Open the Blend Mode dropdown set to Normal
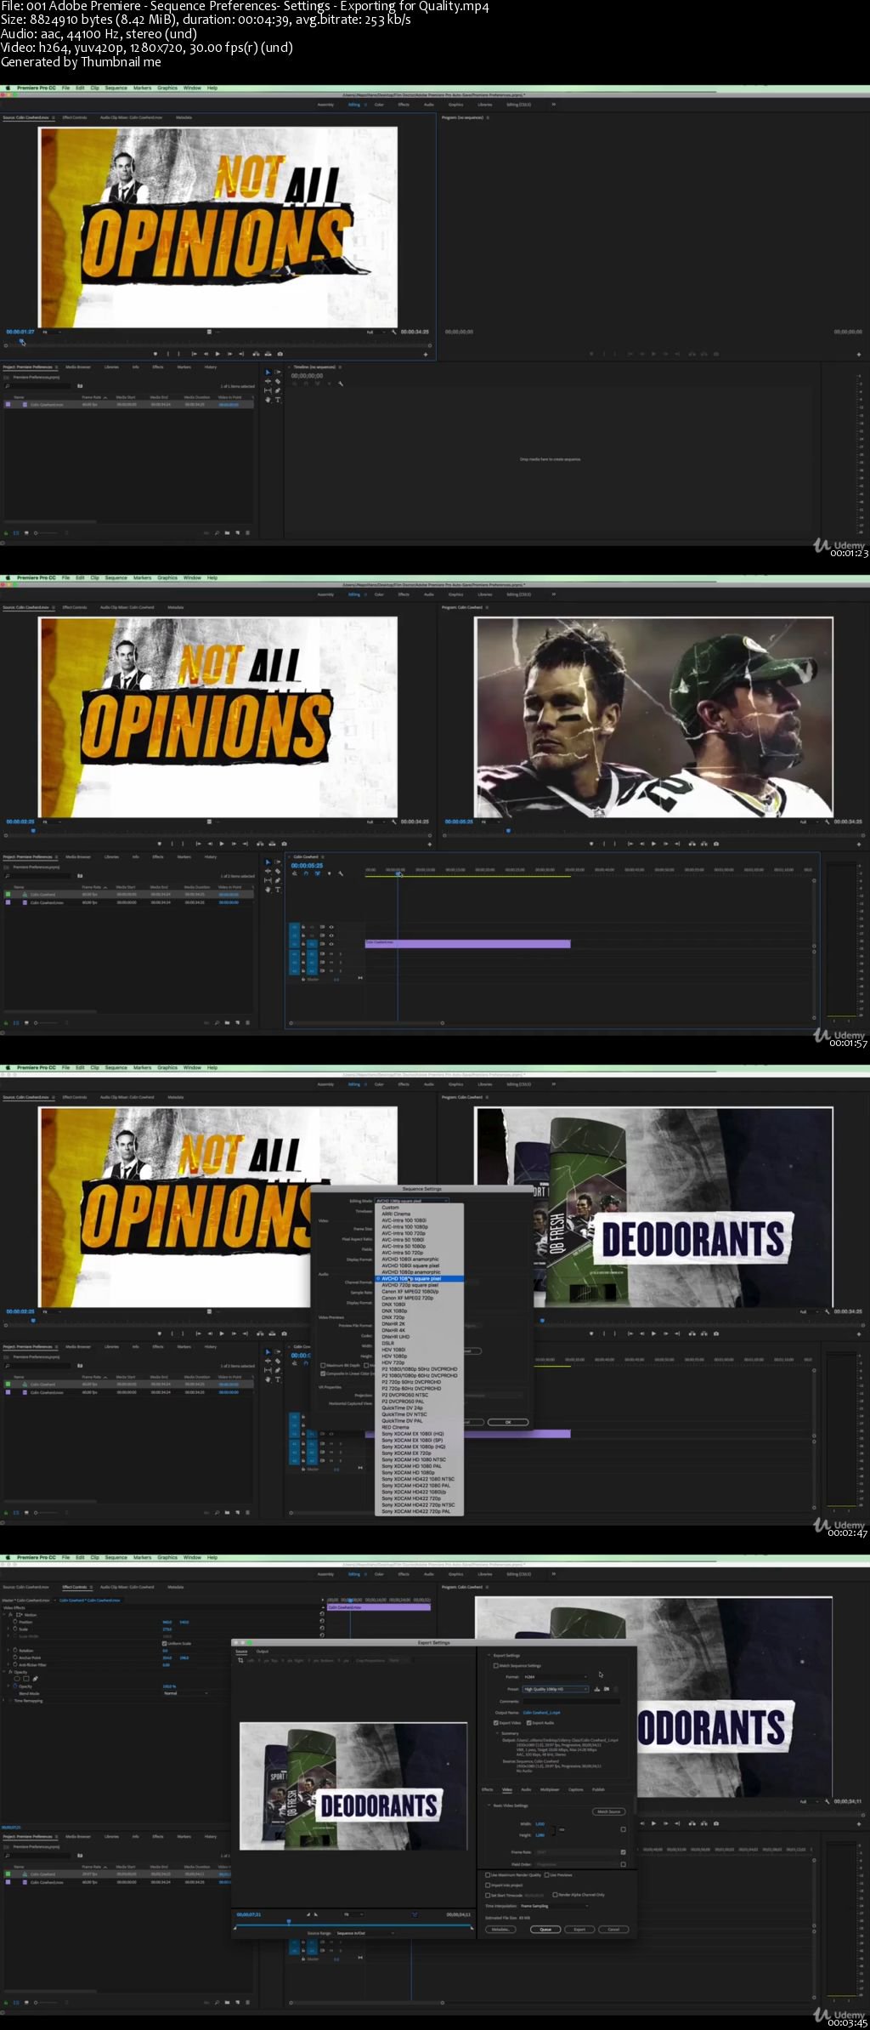This screenshot has width=870, height=2030. (x=185, y=1693)
